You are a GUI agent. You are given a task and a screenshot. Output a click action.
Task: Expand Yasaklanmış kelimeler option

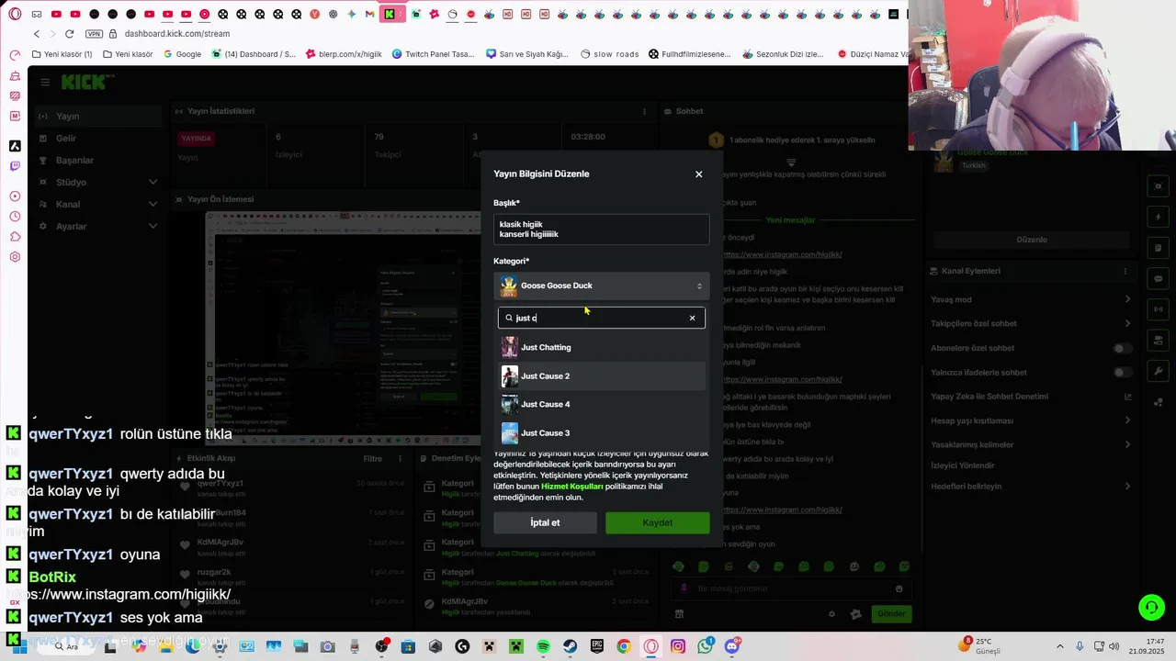1031,444
